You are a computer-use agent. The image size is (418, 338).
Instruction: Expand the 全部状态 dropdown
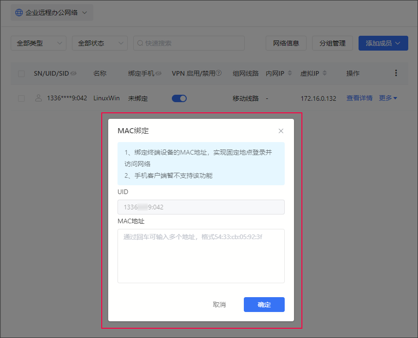(99, 43)
